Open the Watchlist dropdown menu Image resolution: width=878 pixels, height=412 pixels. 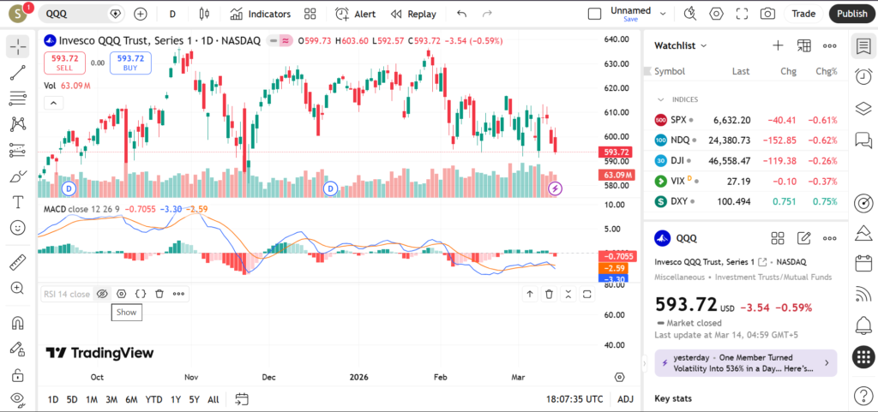(681, 45)
